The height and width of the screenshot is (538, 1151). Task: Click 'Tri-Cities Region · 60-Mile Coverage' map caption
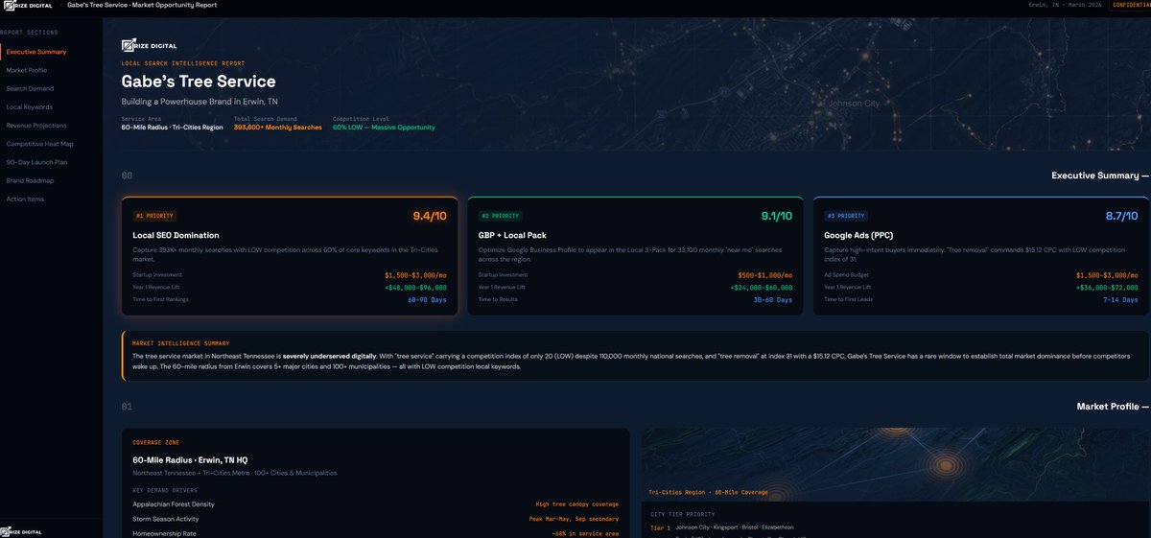(x=708, y=493)
